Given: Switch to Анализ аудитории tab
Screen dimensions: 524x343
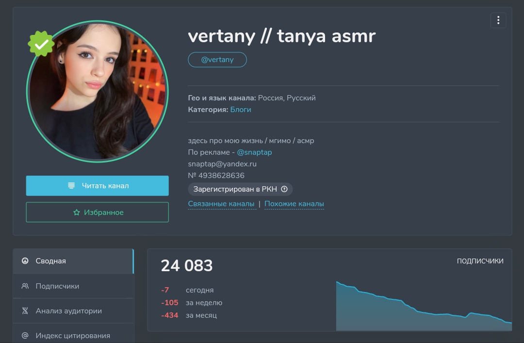Looking at the screenshot, I should click(x=73, y=311).
